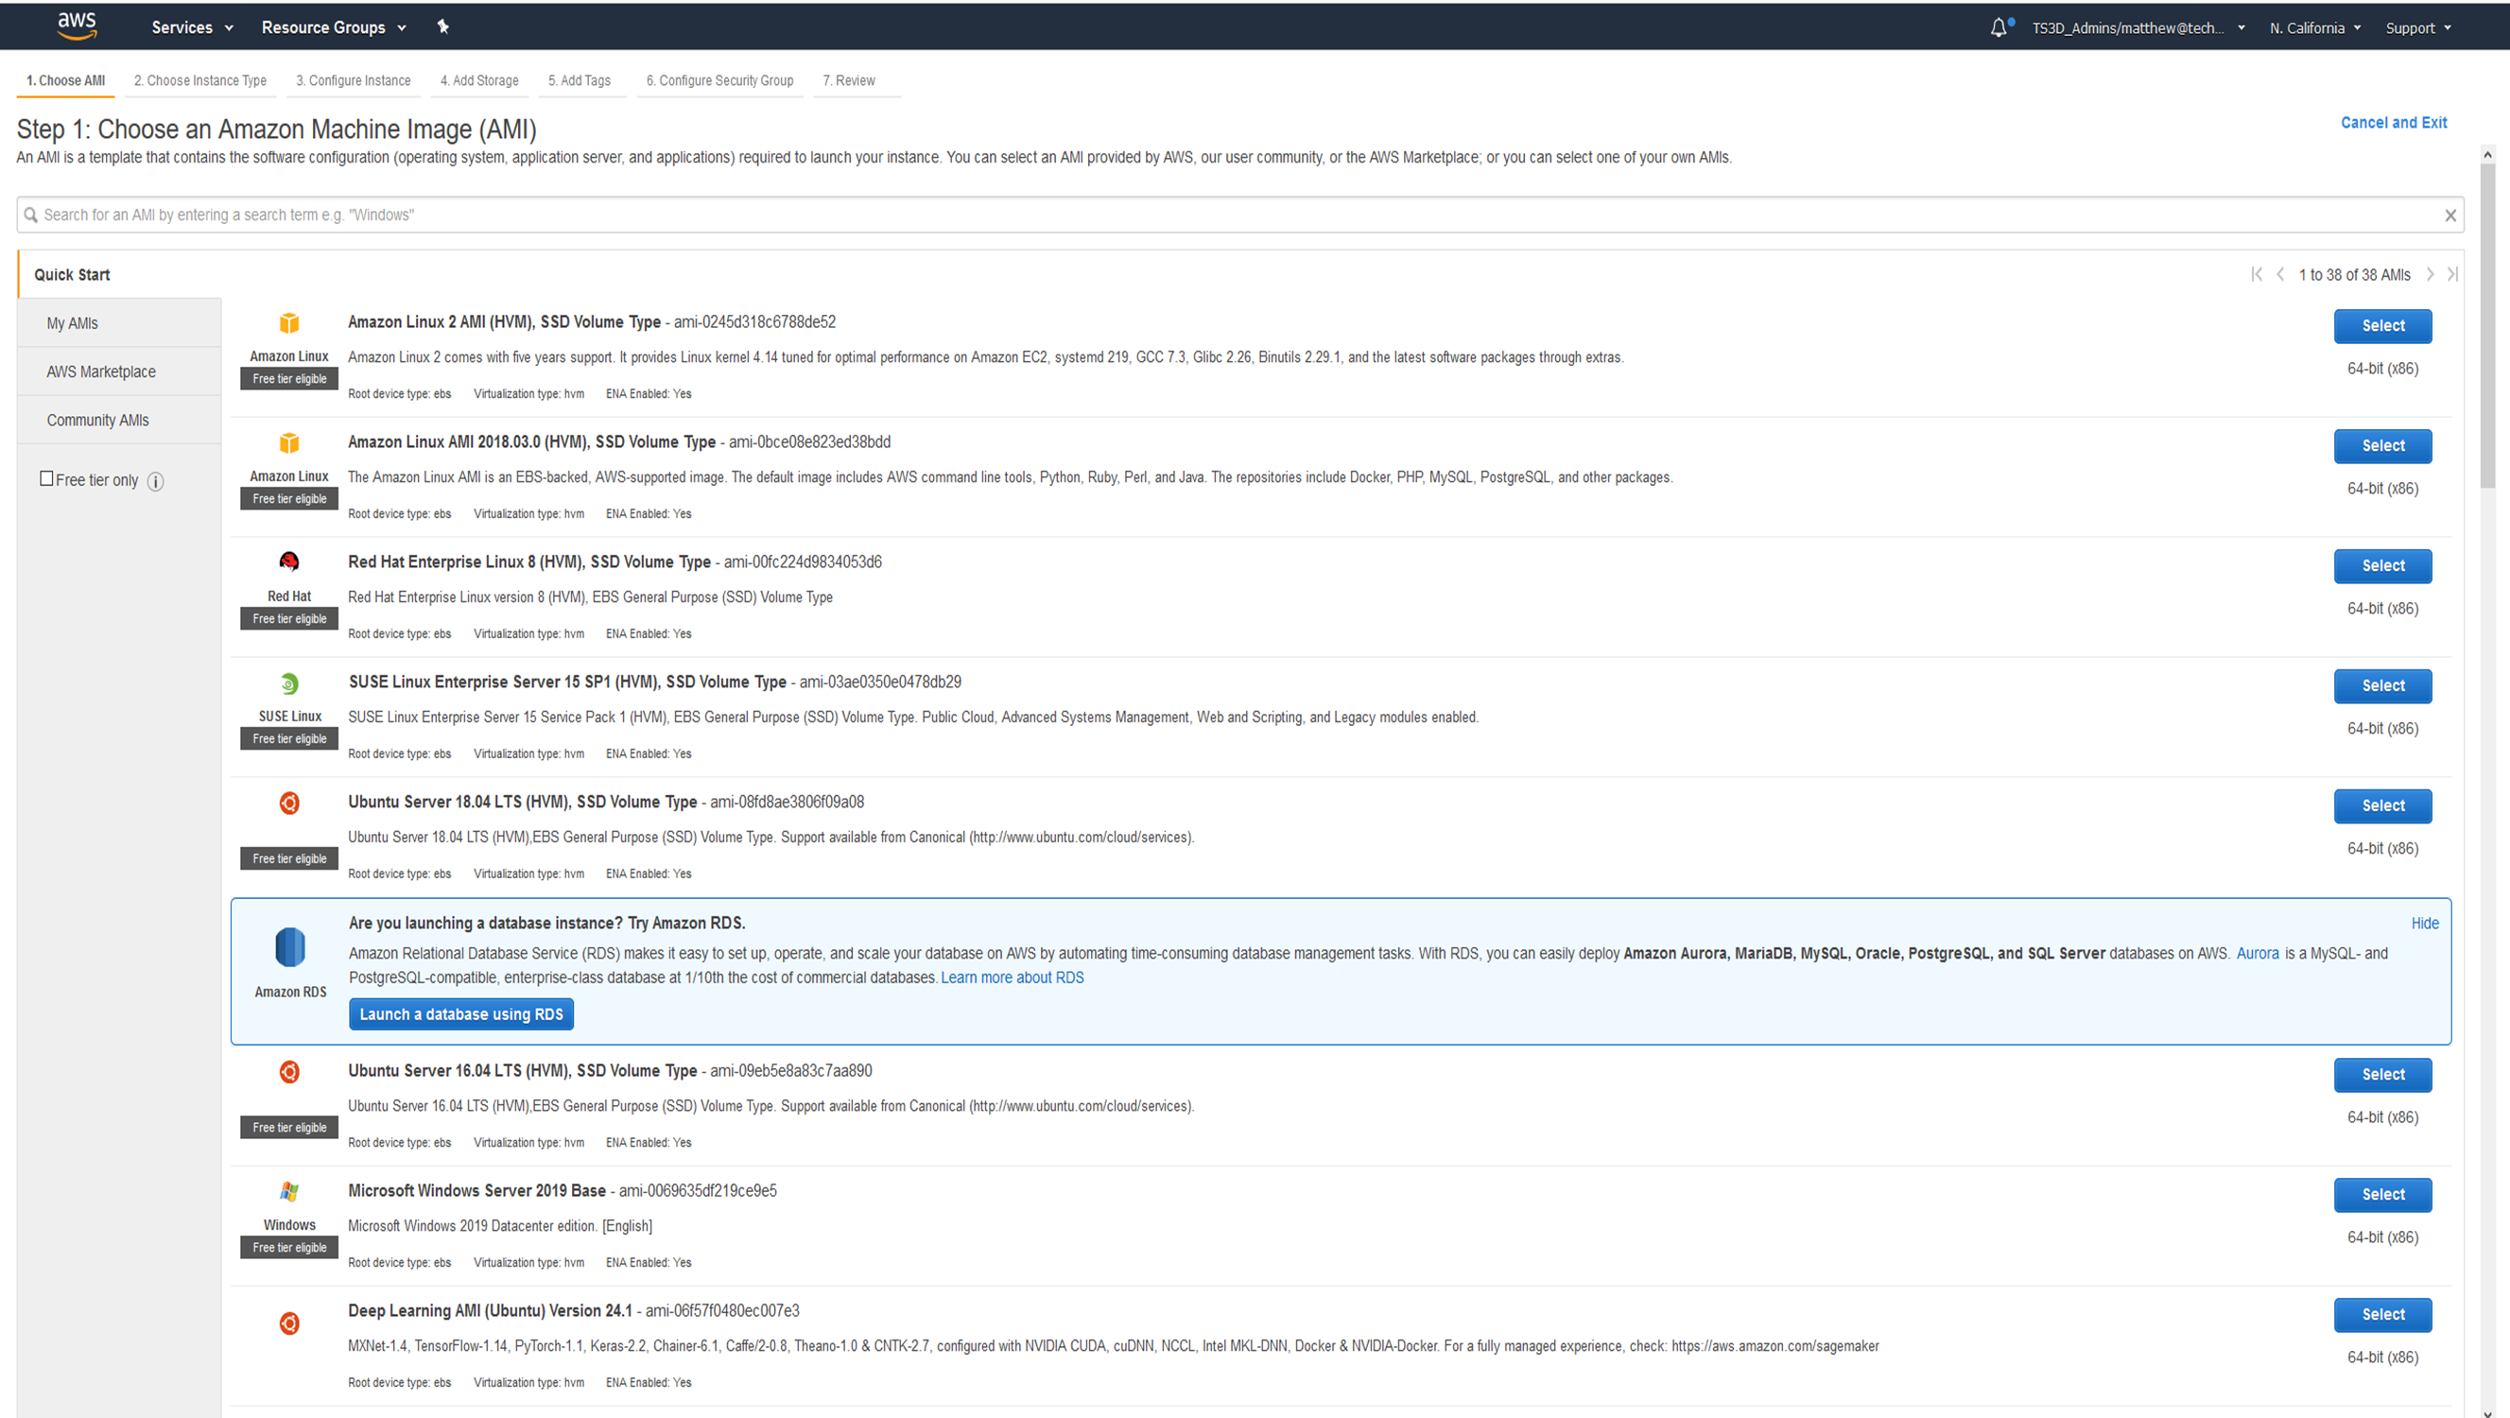2510x1418 pixels.
Task: Click the magnifying glass in the search bar
Action: click(x=30, y=215)
